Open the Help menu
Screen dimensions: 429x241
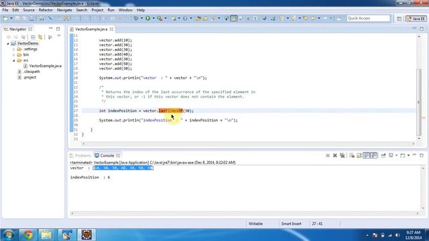tap(141, 10)
